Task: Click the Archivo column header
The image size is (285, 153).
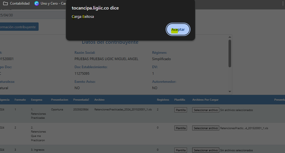Action: tap(99, 100)
